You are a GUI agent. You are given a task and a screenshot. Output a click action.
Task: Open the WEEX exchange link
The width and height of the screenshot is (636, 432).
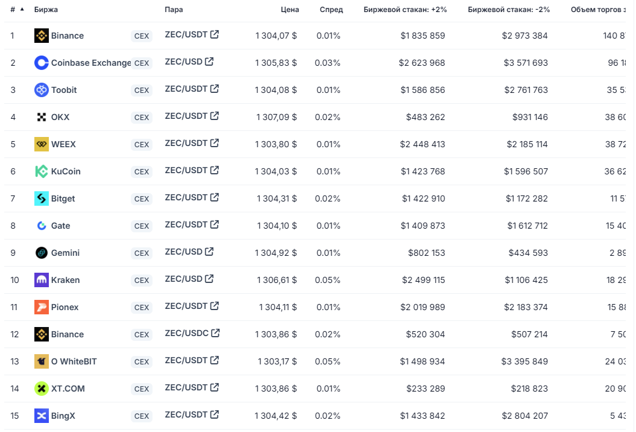pos(63,144)
